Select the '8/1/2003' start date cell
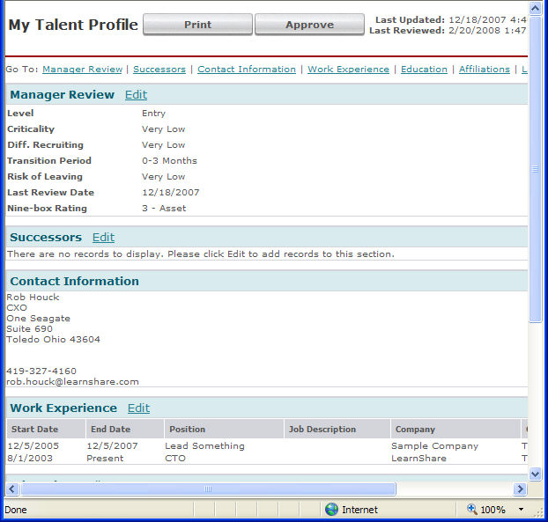The width and height of the screenshot is (548, 522). click(x=30, y=458)
